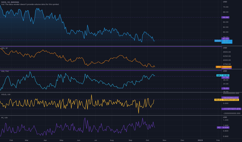
Task: Click the 62.00 price scale value
Action: [225, 27]
